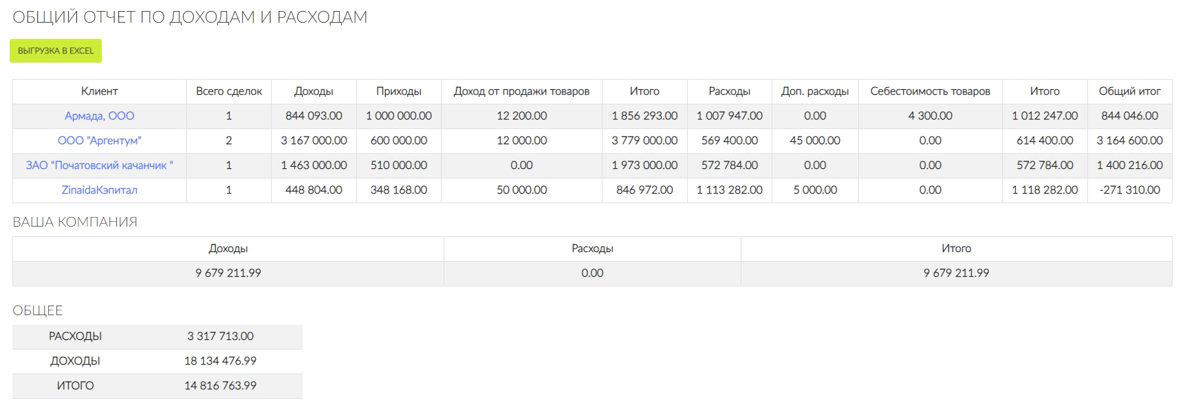Click the Выгрузка в Excel button
Screen dimensions: 1185x412
point(56,51)
